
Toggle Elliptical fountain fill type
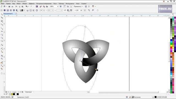pyautogui.click(x=31, y=10)
